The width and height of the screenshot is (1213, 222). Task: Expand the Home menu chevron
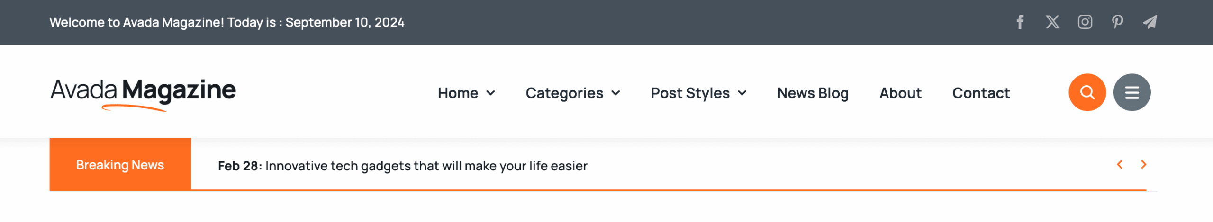tap(491, 93)
